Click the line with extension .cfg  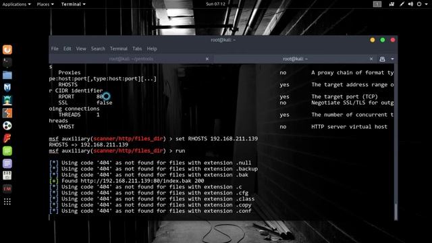148,193
